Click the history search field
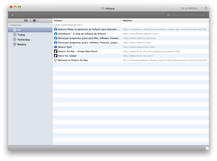 point(186,15)
